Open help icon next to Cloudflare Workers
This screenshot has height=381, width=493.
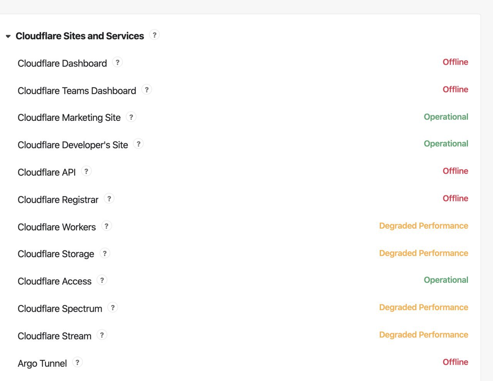tap(107, 226)
